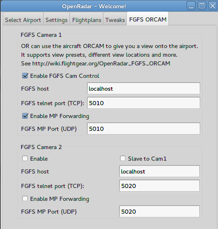Enable MP Forwarding for Camera 2
Viewport: 218px width, 229px height.
click(25, 199)
